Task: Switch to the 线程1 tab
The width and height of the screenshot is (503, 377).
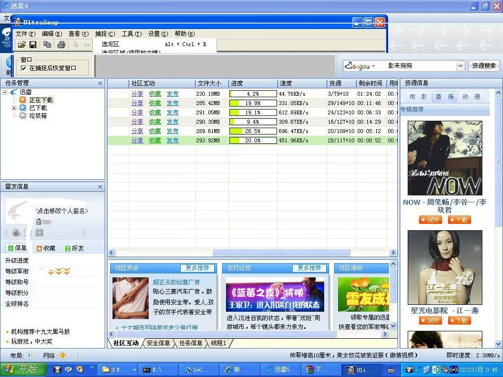Action: tap(219, 343)
